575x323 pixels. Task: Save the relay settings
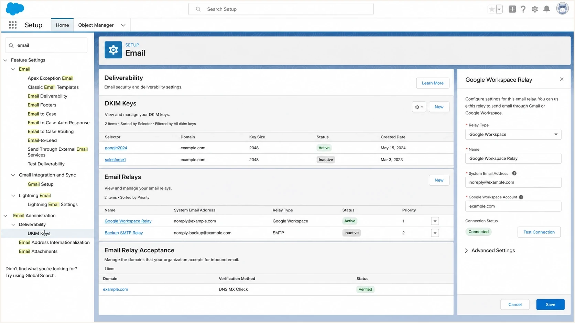point(550,304)
